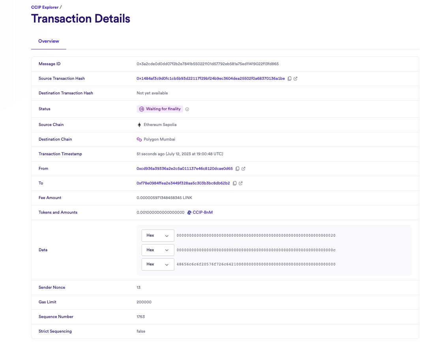Click the Sequence Number value '1763'
The image size is (441, 350).
point(141,317)
